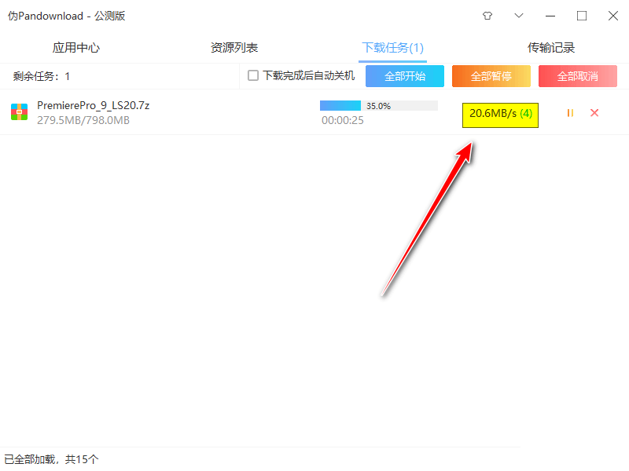View the 传输记录 tab
629x471 pixels.
coord(551,47)
